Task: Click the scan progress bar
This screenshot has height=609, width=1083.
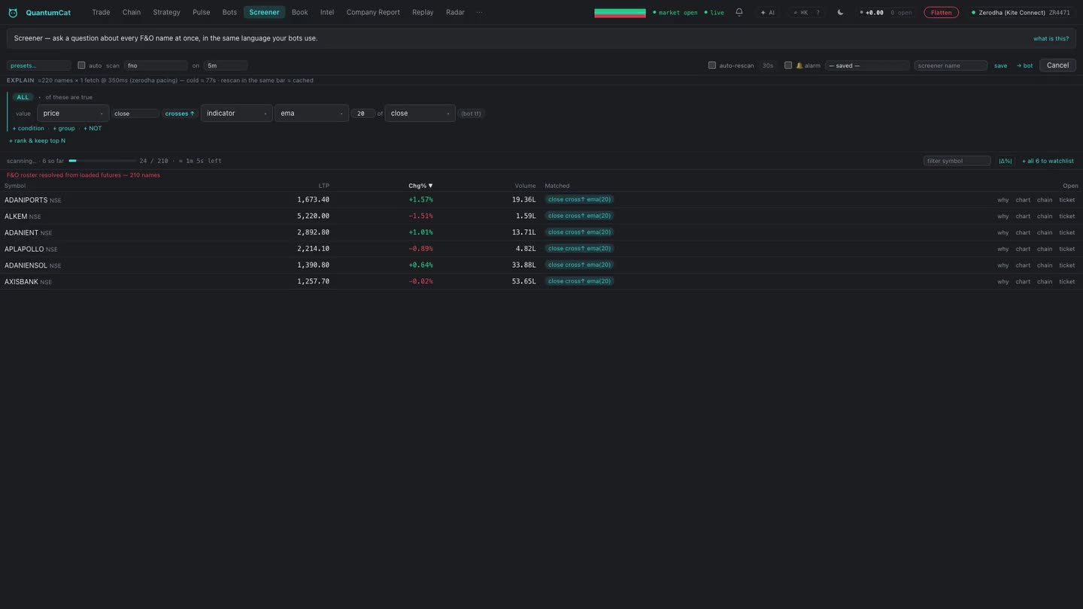Action: [x=102, y=161]
